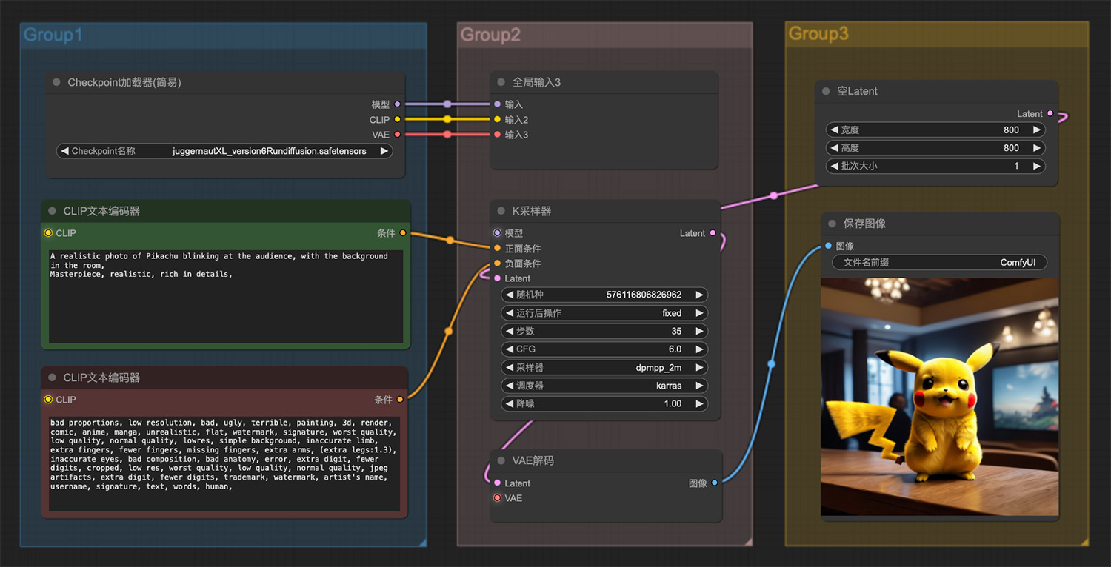Image resolution: width=1111 pixels, height=567 pixels.
Task: Click the 图像 input socket on 保存图像
Action: coord(828,246)
